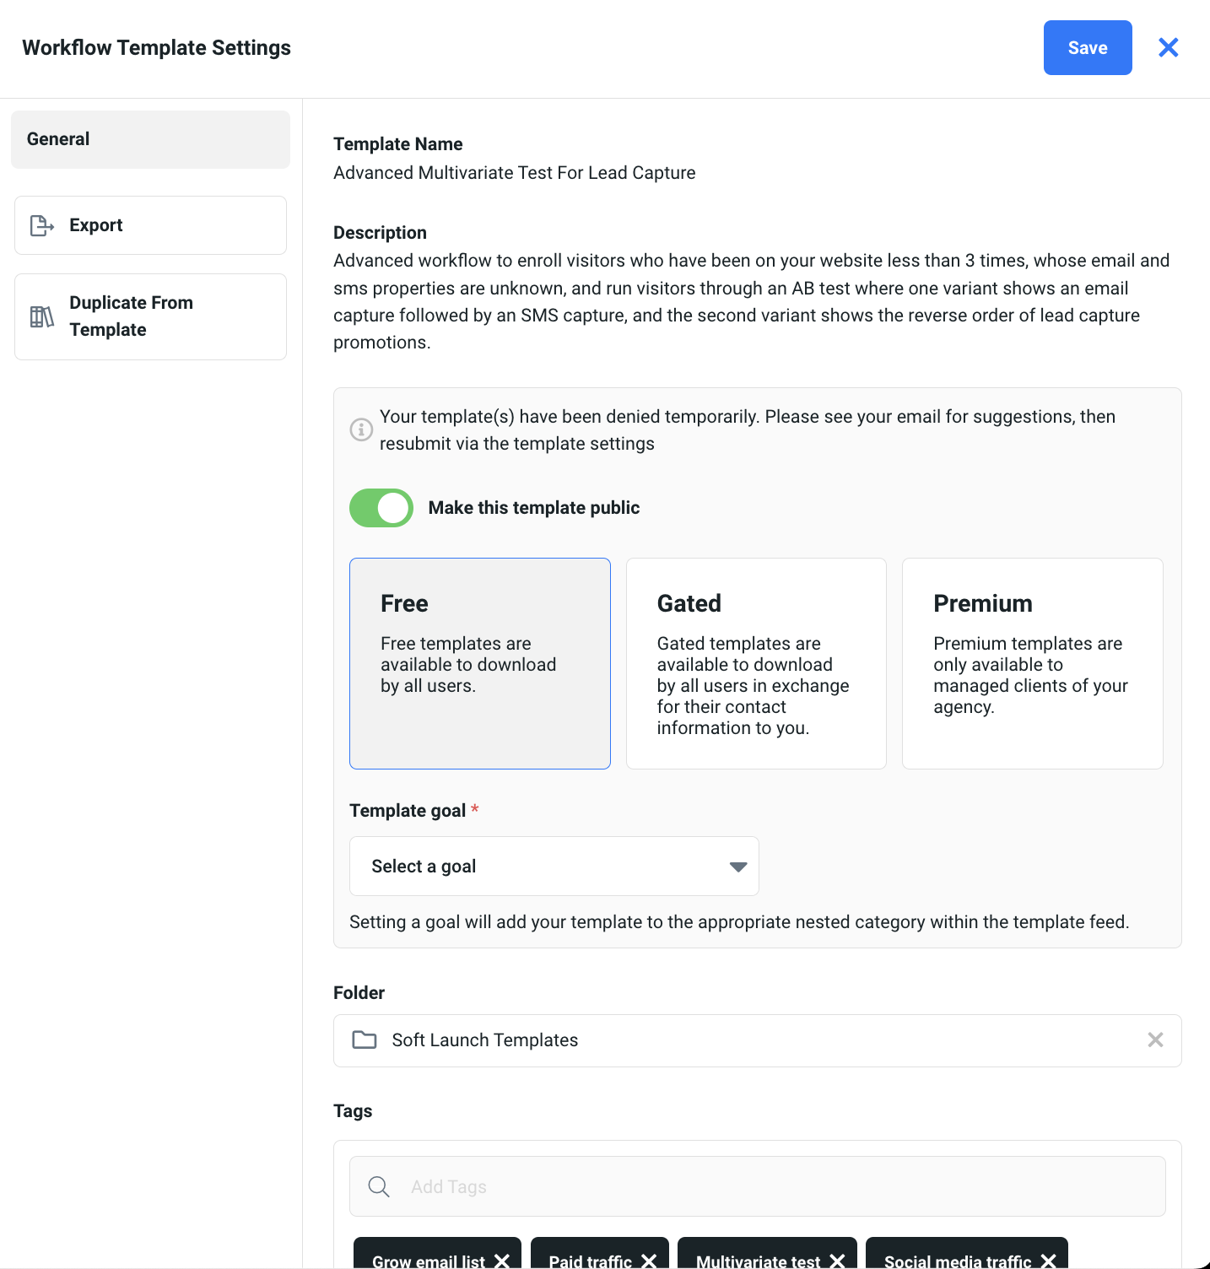Open the Duplicate From Template option
Viewport: 1210px width, 1269px height.
click(x=150, y=316)
